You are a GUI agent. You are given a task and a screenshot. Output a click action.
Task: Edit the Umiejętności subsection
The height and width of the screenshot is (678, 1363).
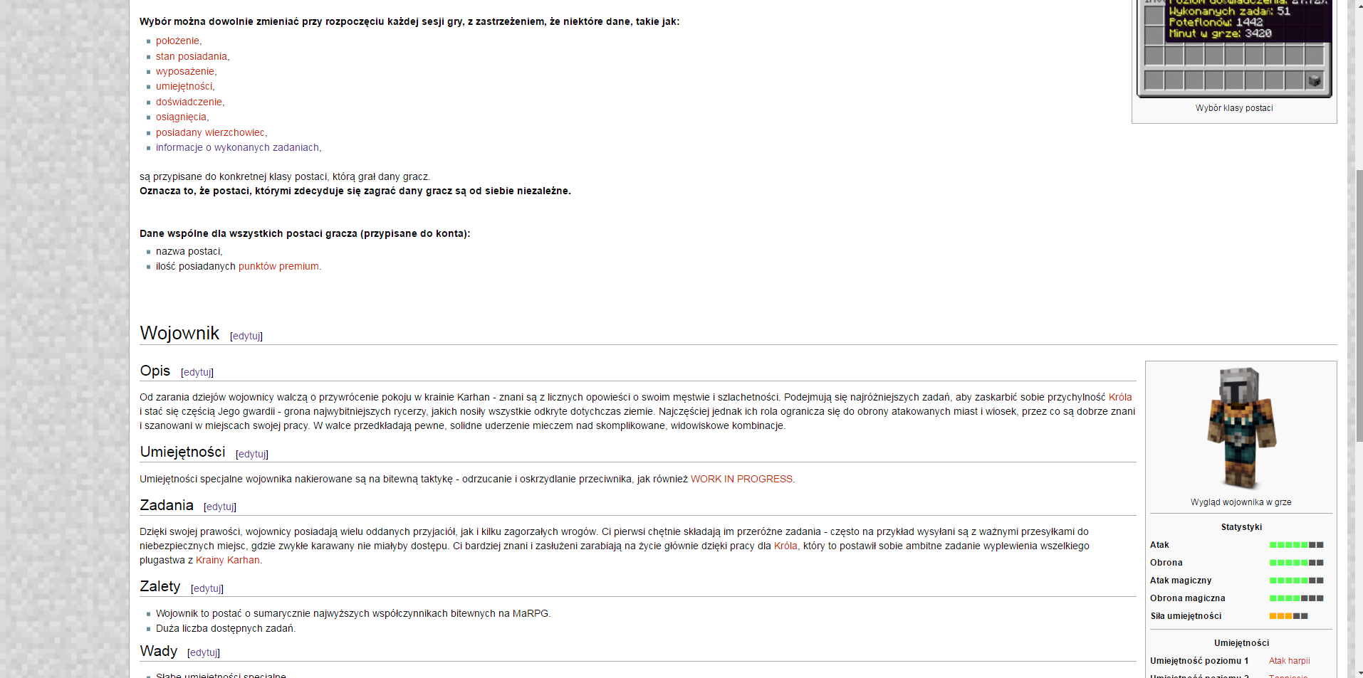click(252, 454)
